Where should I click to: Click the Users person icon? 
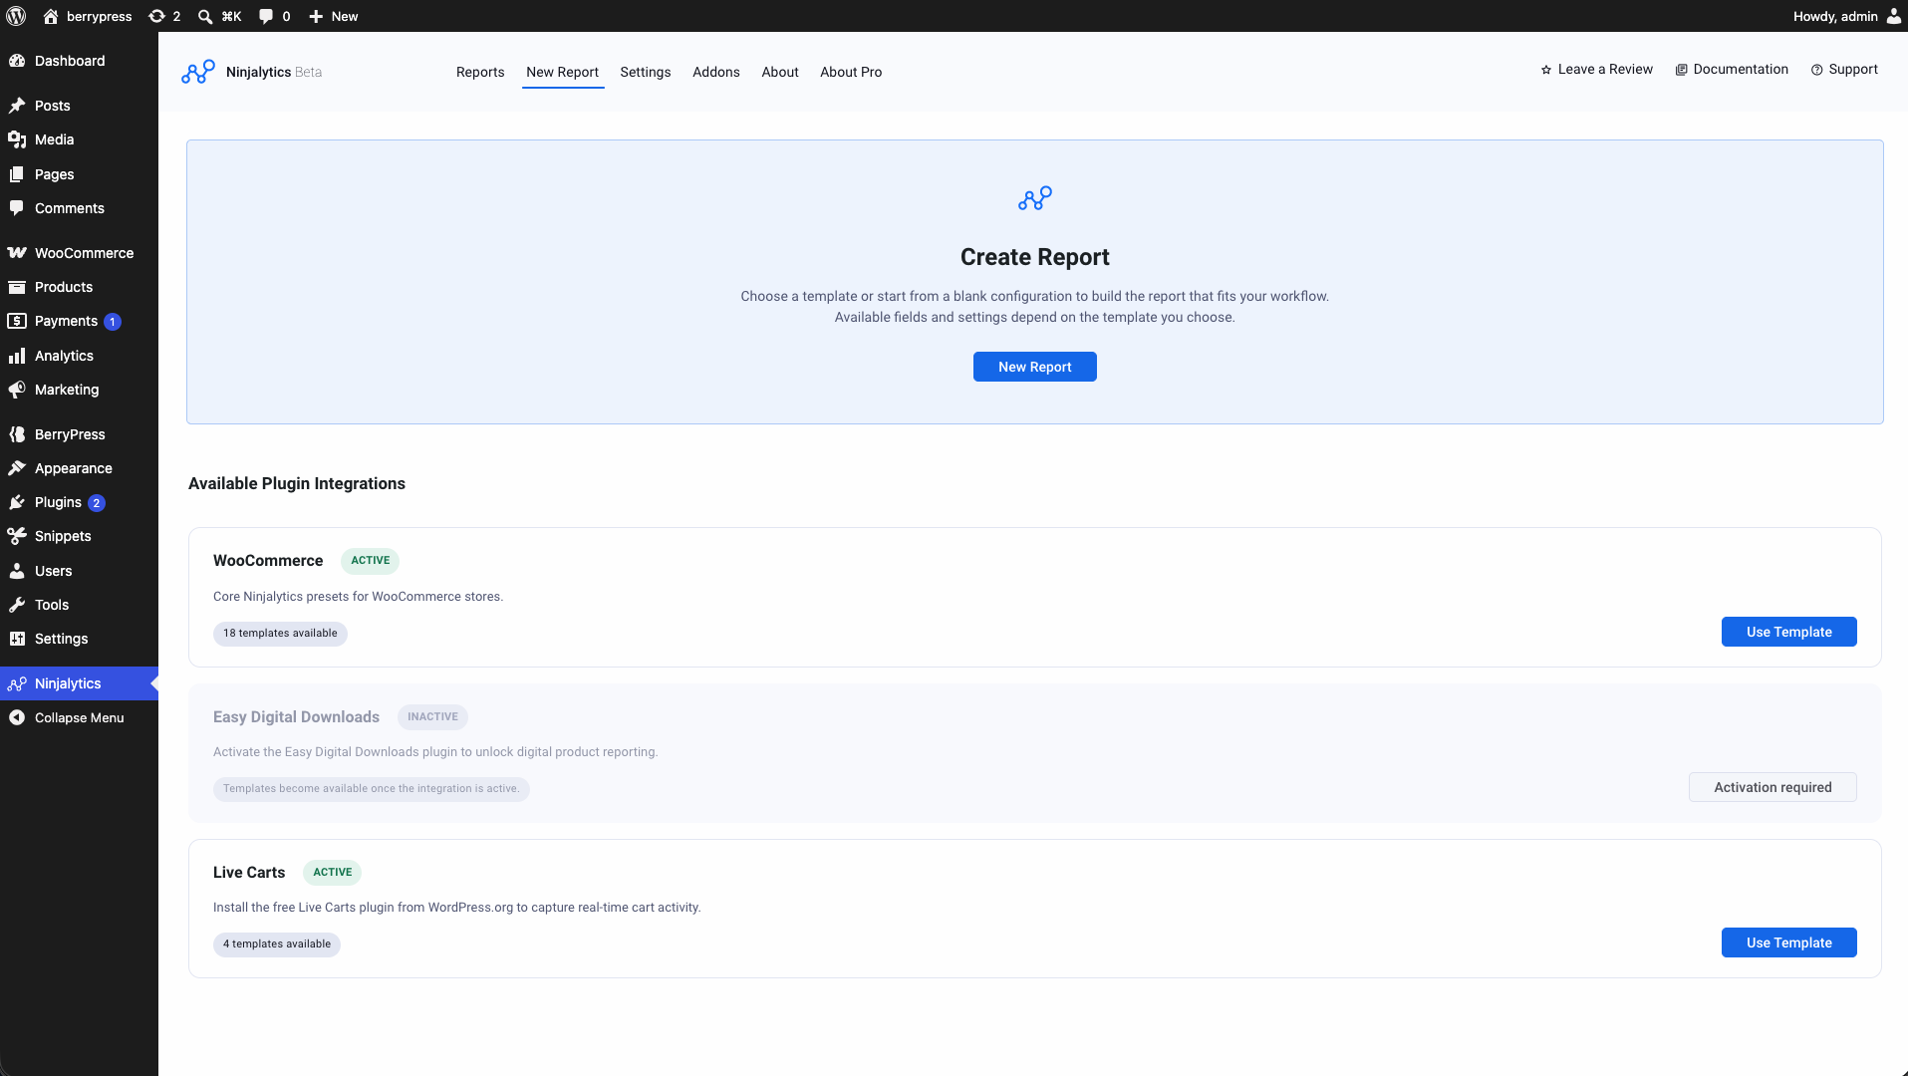point(17,571)
